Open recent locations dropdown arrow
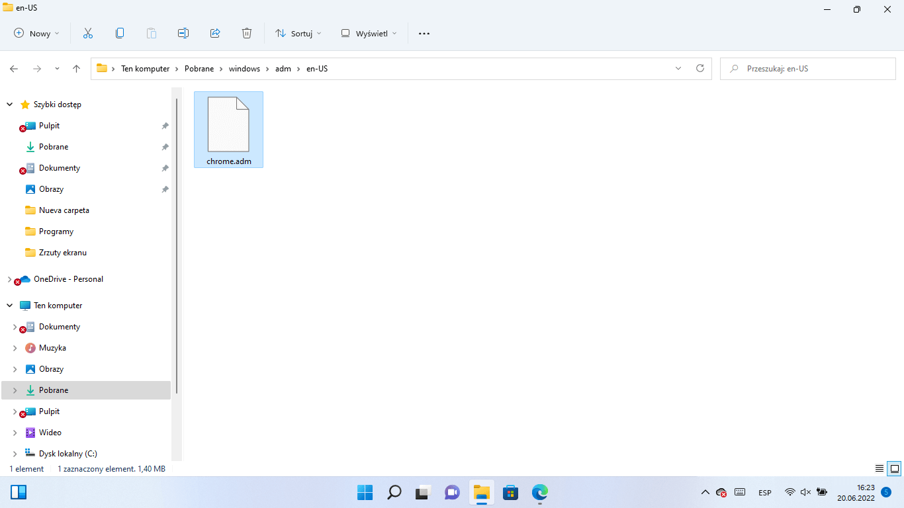Screen dimensions: 904x508 pyautogui.click(x=57, y=69)
